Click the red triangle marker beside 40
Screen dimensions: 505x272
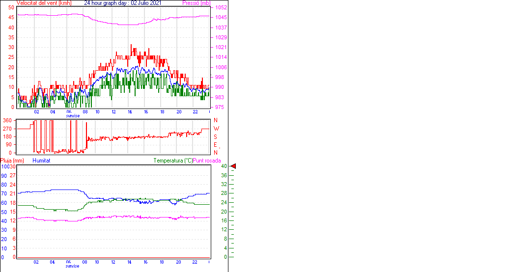pyautogui.click(x=233, y=166)
